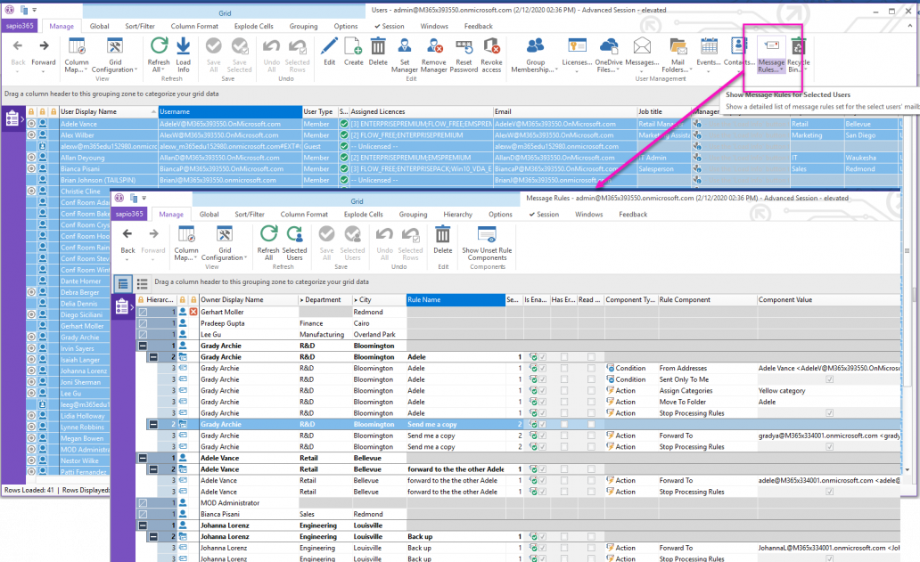Click the Set Manager icon
This screenshot has height=562, width=920.
[404, 46]
